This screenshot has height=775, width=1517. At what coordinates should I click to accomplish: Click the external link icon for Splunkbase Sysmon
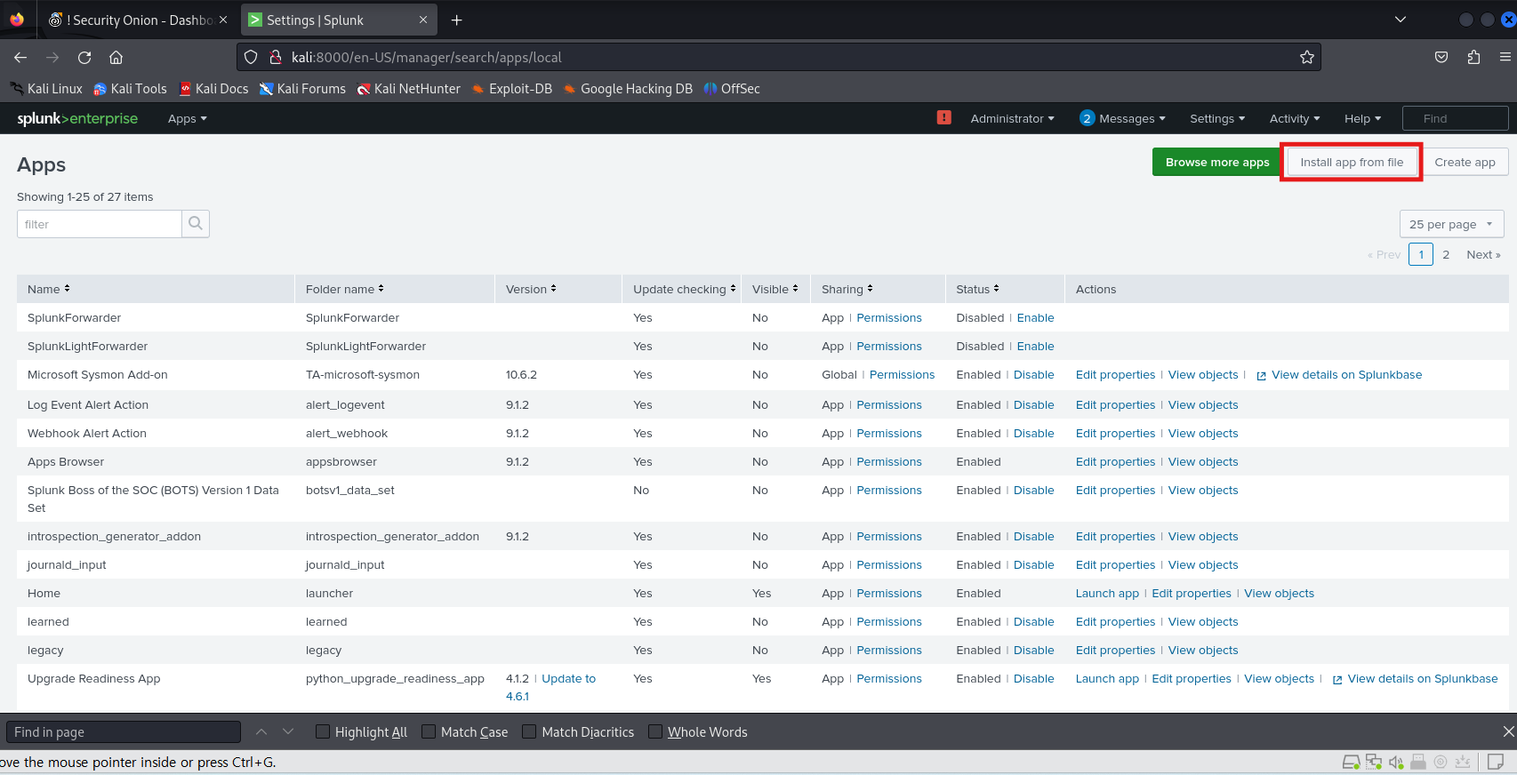pos(1261,376)
